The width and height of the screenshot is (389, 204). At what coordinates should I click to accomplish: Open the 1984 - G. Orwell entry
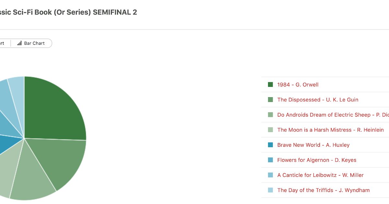click(x=298, y=85)
